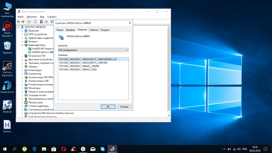This screenshot has width=272, height=153.
Task: Click the Очереди печати printer icon
Action: [x=26, y=95]
